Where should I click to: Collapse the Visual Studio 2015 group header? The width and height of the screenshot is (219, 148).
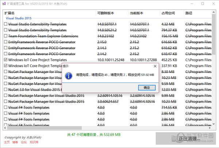(x=19, y=18)
